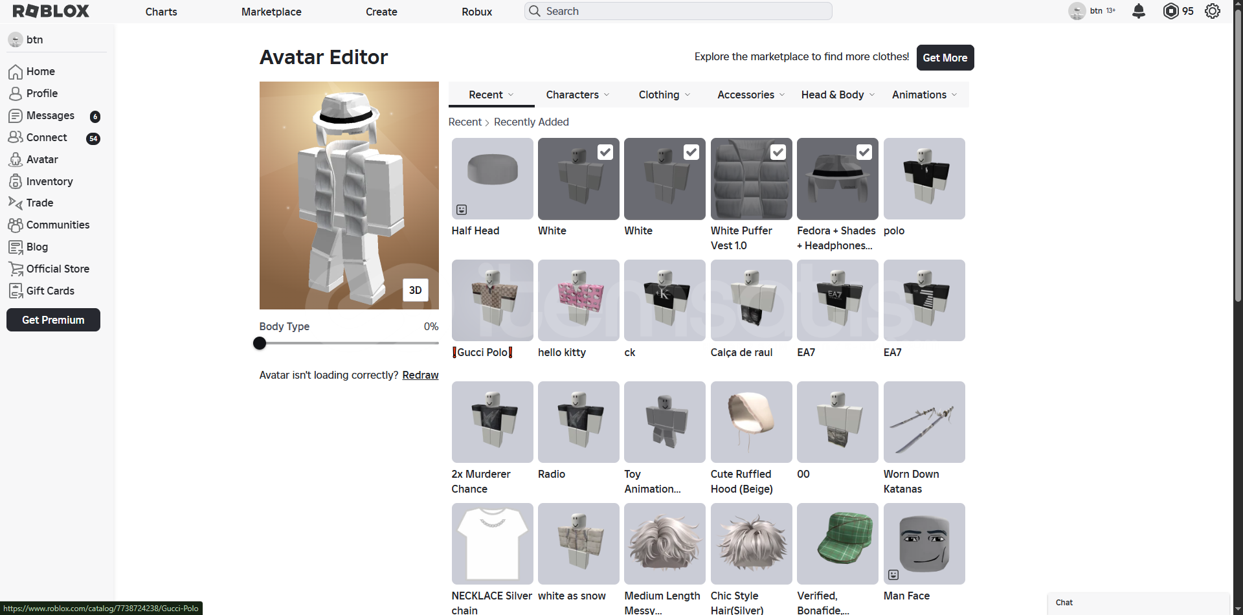Select the hello kitty shirt thumbnail
The height and width of the screenshot is (615, 1243).
click(578, 300)
